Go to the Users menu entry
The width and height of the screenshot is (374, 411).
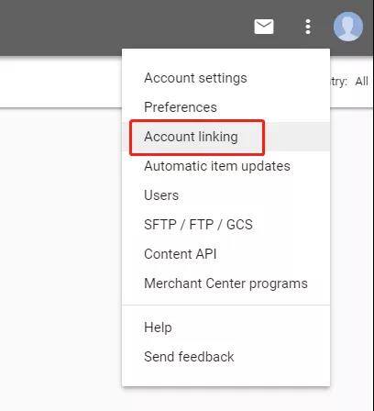pyautogui.click(x=161, y=195)
